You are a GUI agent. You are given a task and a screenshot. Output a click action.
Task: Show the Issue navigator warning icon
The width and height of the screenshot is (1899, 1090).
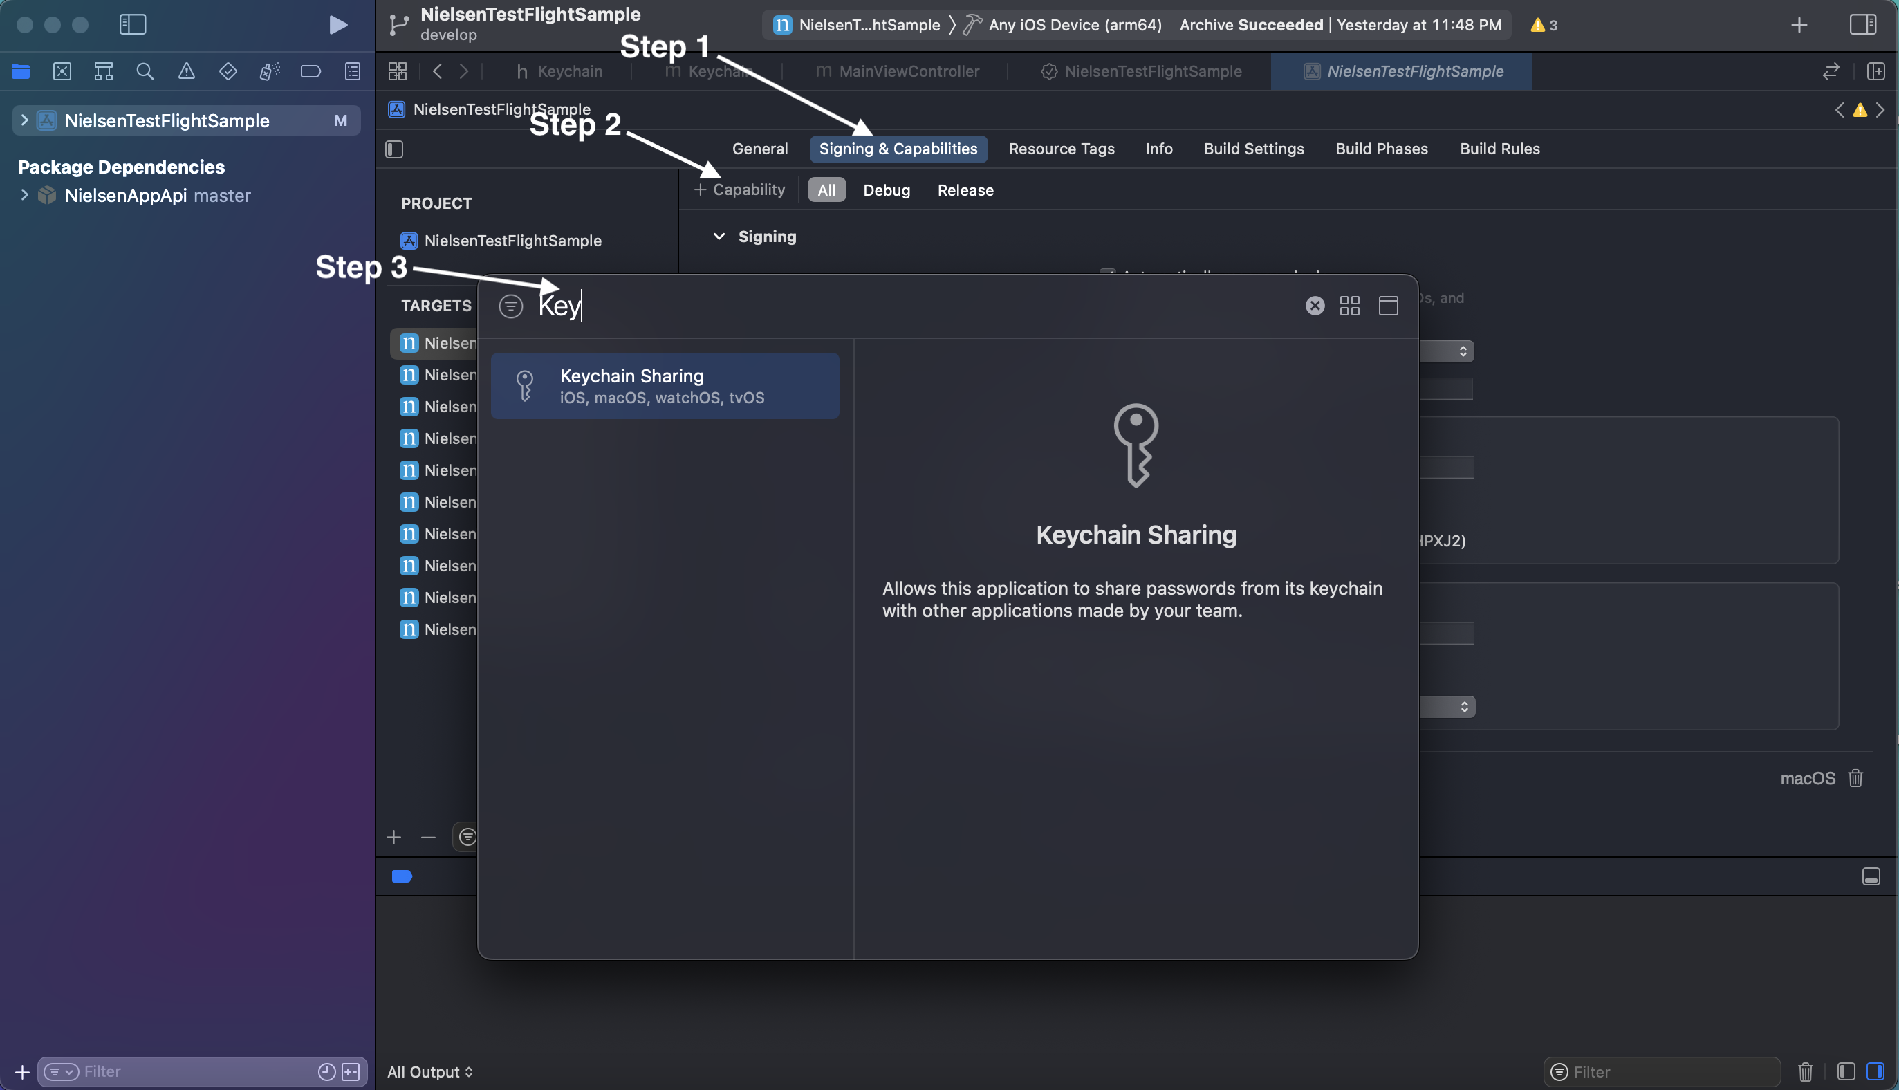click(x=187, y=72)
